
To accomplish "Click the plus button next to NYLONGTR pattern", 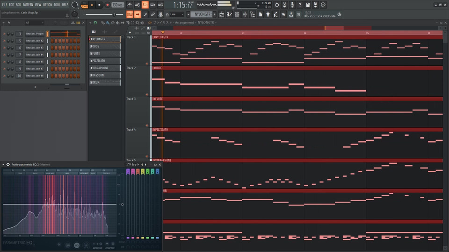I will coord(215,14).
